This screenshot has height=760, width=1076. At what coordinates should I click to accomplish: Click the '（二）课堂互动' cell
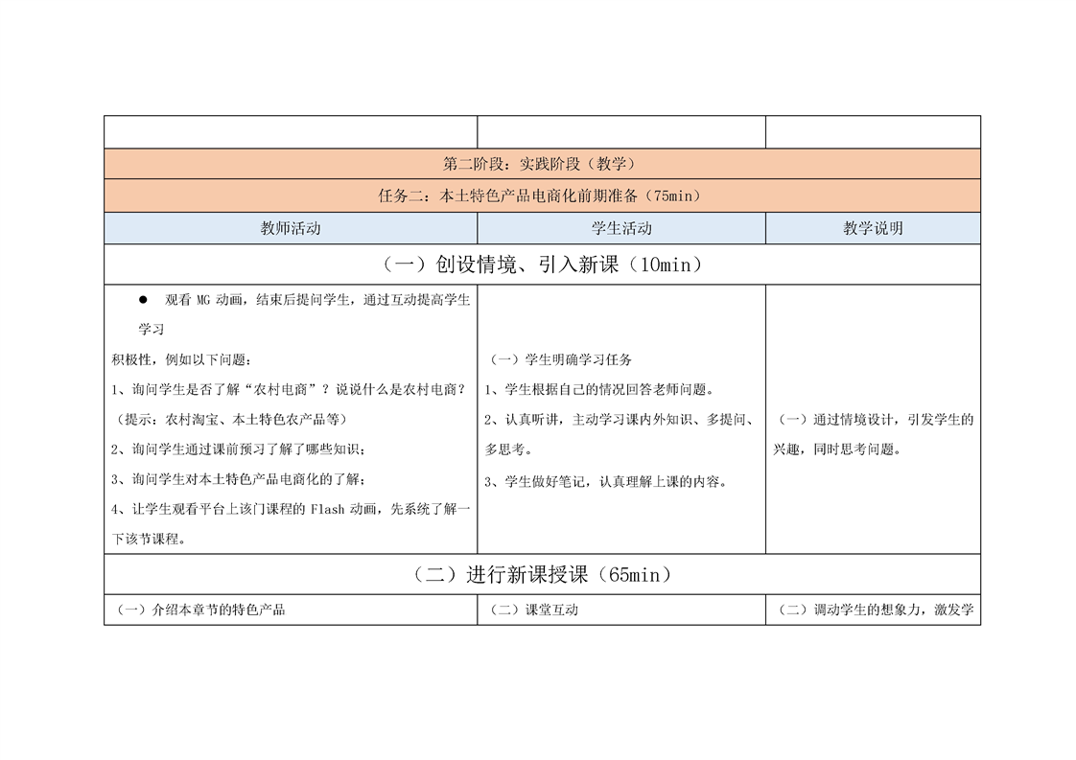[533, 610]
